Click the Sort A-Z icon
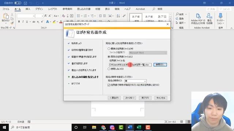234x131 pixels. pos(118,16)
